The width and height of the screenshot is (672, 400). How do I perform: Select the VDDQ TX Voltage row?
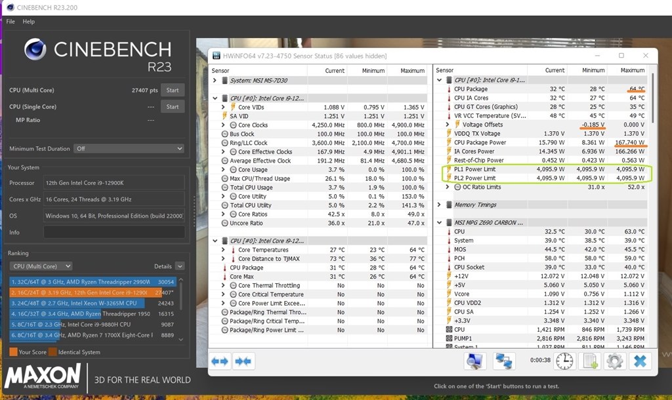point(541,134)
